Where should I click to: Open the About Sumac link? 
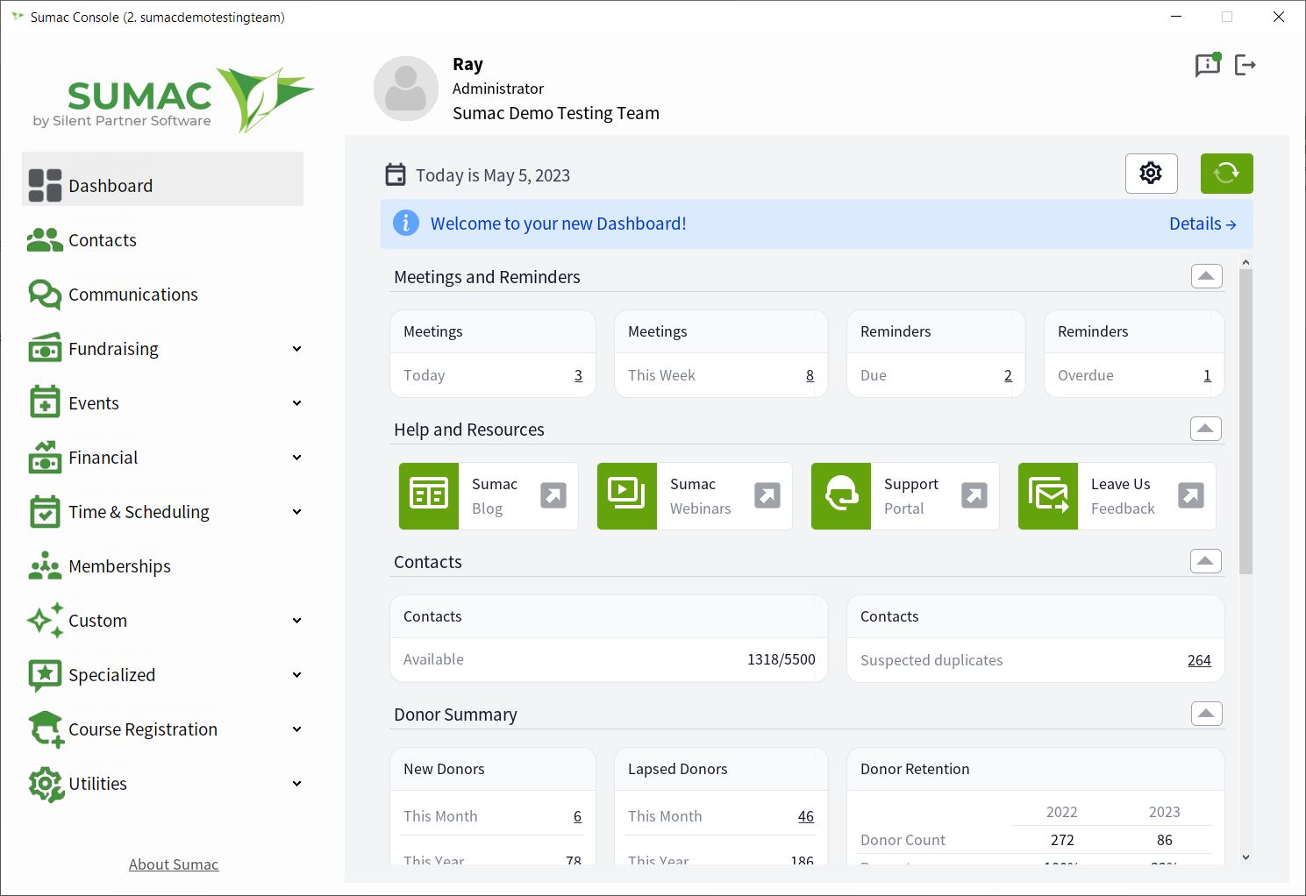click(x=174, y=864)
